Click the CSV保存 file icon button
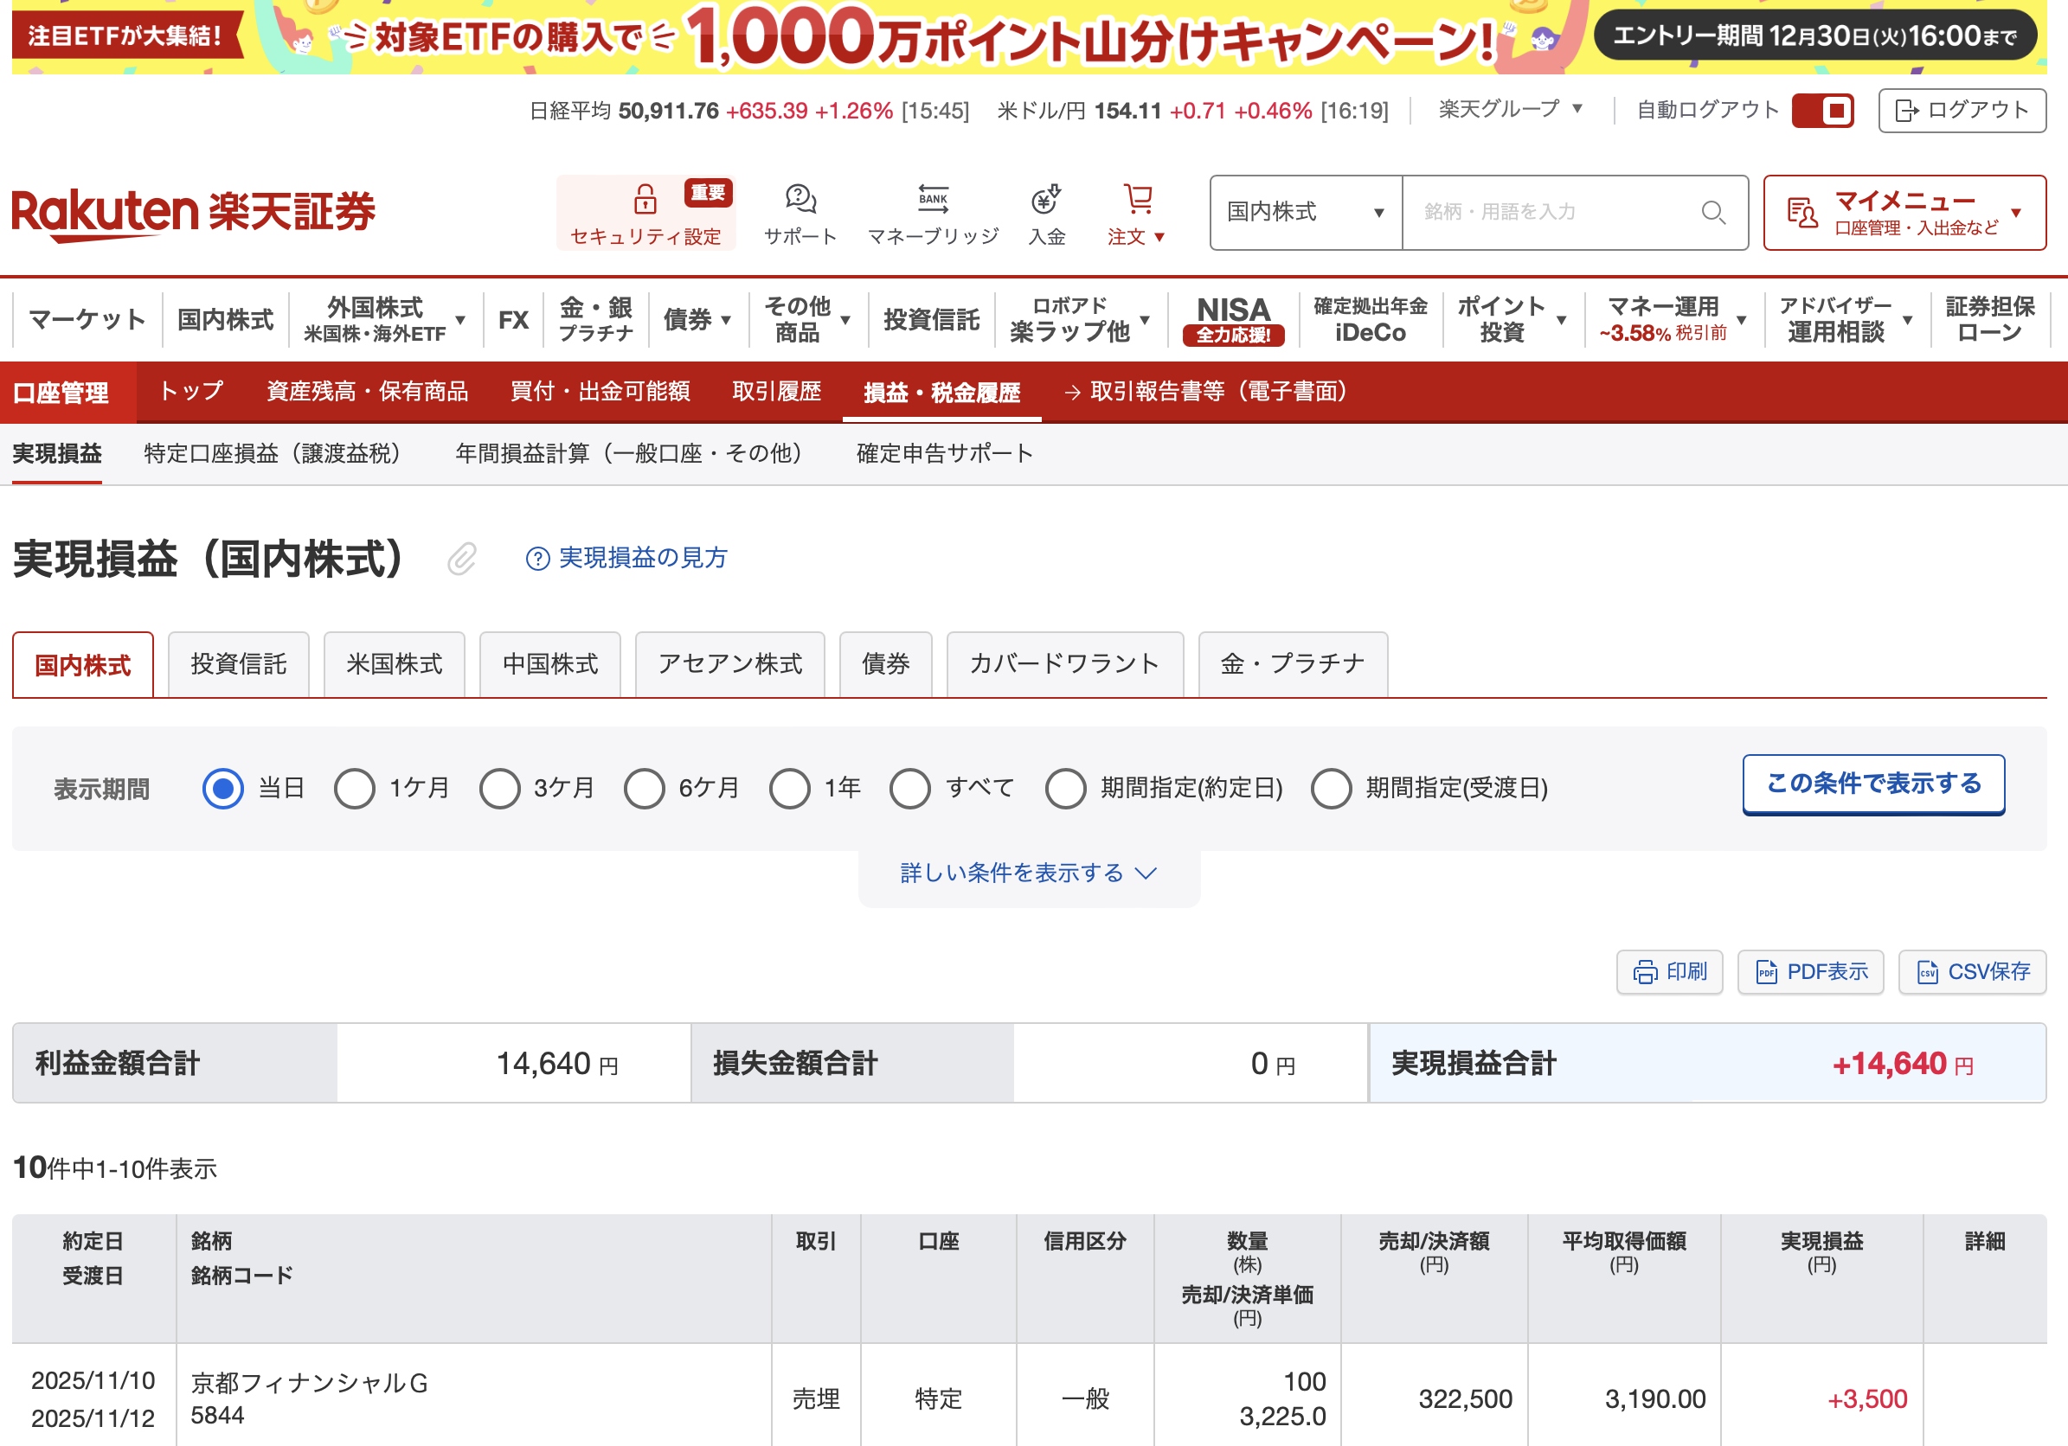This screenshot has height=1446, width=2068. click(x=1972, y=971)
